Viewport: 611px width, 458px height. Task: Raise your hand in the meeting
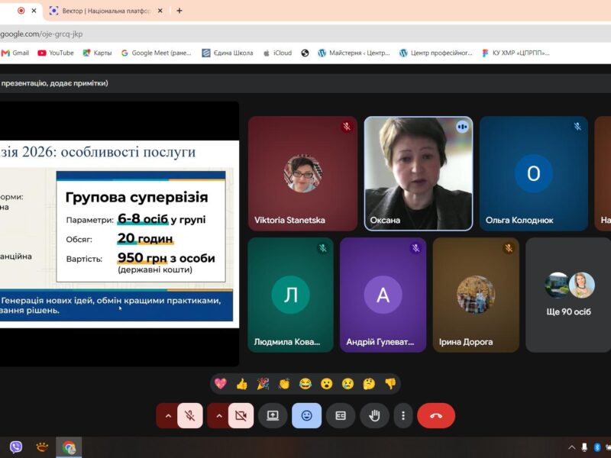pos(374,415)
